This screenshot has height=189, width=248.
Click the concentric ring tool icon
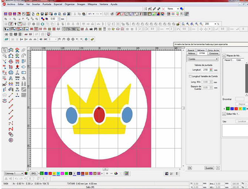(x=11, y=140)
